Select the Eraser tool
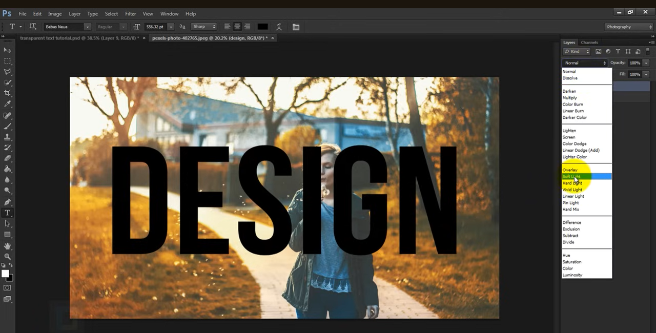The image size is (656, 333). point(7,158)
